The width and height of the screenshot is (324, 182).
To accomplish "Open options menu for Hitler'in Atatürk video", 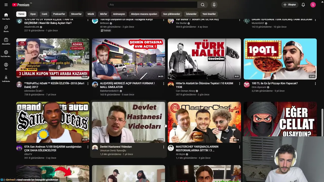I will click(x=239, y=84).
